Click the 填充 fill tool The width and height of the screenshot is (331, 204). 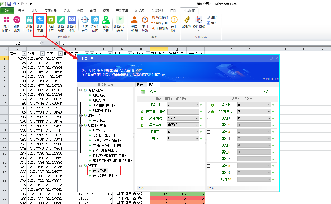pyautogui.click(x=213, y=23)
